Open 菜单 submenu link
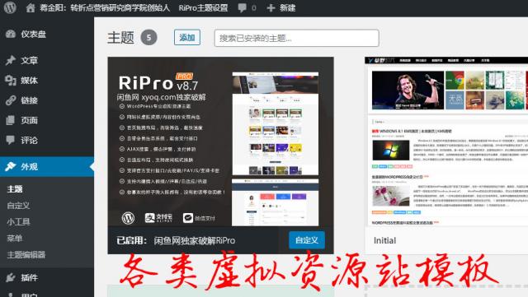Viewport: 528px width, 297px height. point(15,239)
